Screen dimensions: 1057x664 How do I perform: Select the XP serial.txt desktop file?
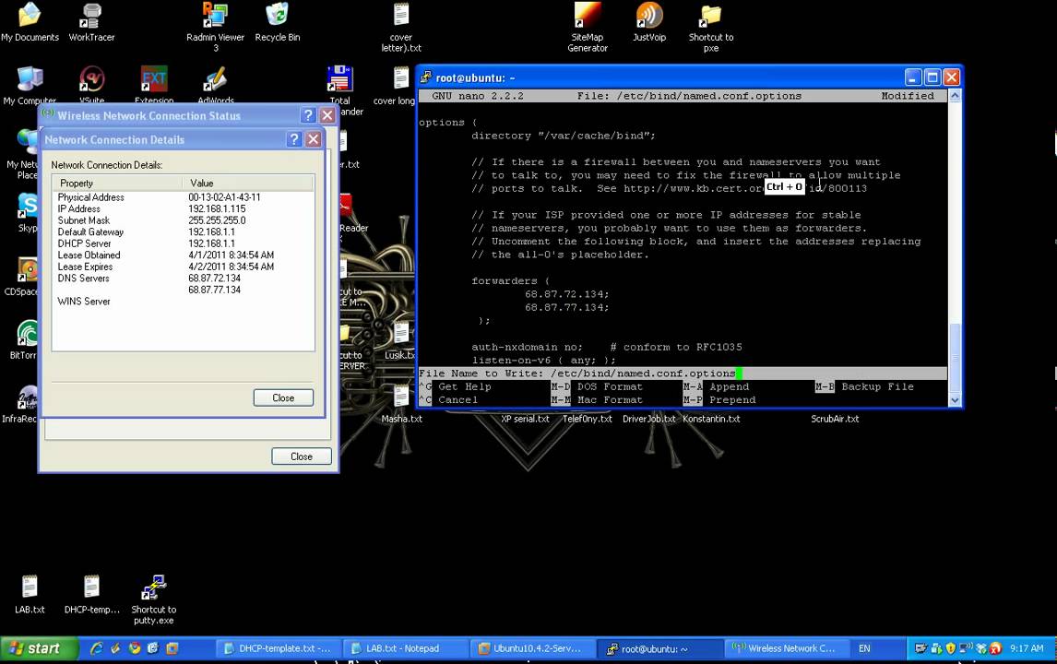(x=525, y=419)
